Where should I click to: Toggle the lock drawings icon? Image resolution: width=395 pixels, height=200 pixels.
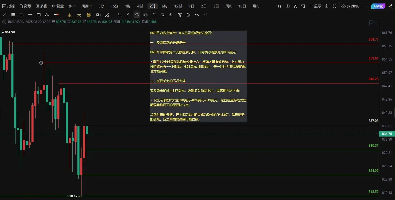click(x=154, y=15)
